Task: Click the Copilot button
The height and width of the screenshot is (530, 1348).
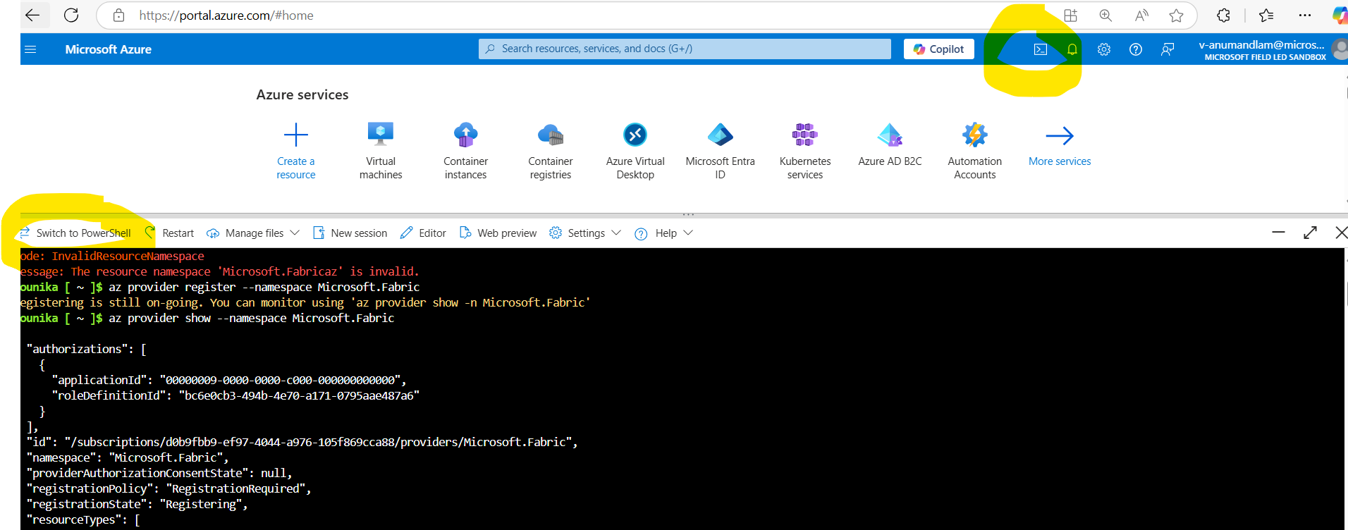Action: tap(939, 49)
